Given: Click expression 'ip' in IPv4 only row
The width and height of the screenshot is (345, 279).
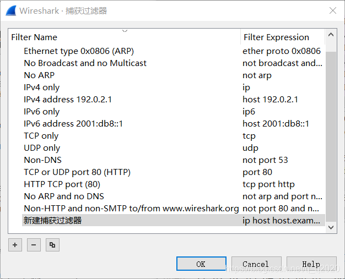Looking at the screenshot, I should tap(246, 87).
